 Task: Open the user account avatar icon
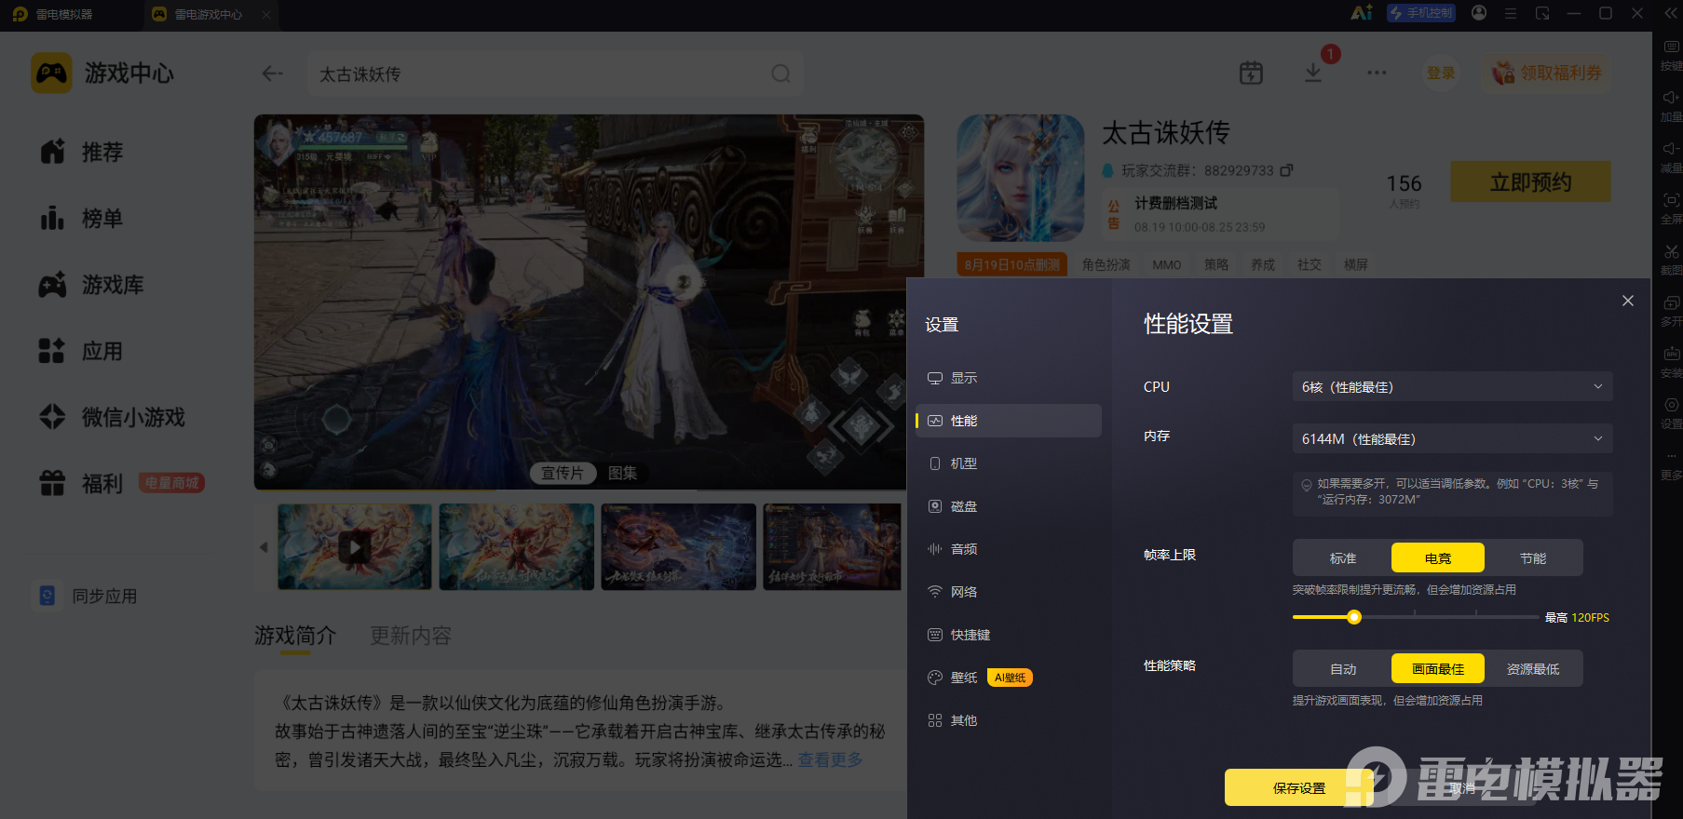(x=1479, y=13)
